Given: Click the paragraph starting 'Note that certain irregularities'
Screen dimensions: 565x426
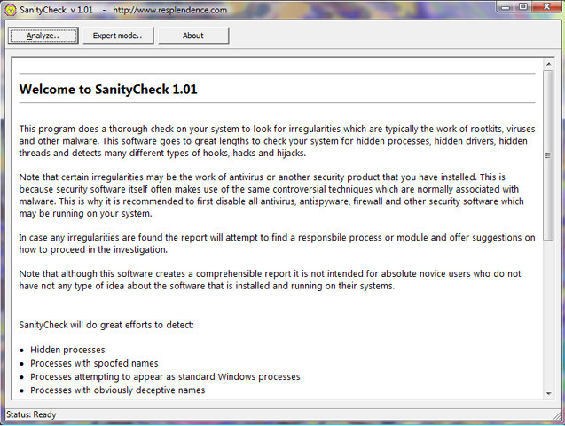Looking at the screenshot, I should pos(271,195).
